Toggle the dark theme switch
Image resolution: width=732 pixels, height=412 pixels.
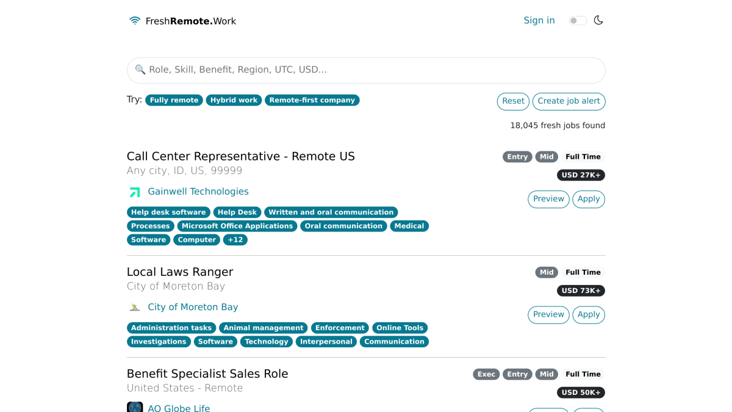pos(578,21)
